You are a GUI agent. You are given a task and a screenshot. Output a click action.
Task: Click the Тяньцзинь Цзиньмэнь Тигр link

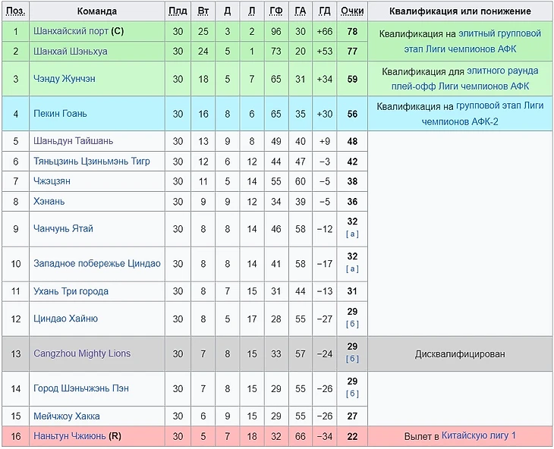pyautogui.click(x=92, y=162)
